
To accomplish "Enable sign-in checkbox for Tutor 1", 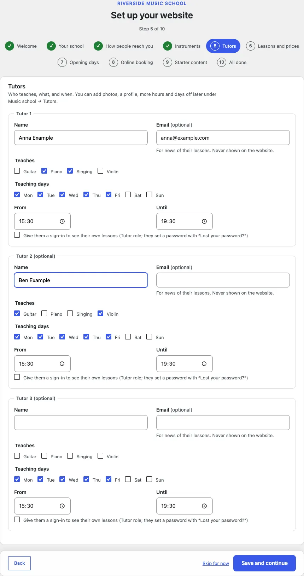I will click(x=17, y=235).
